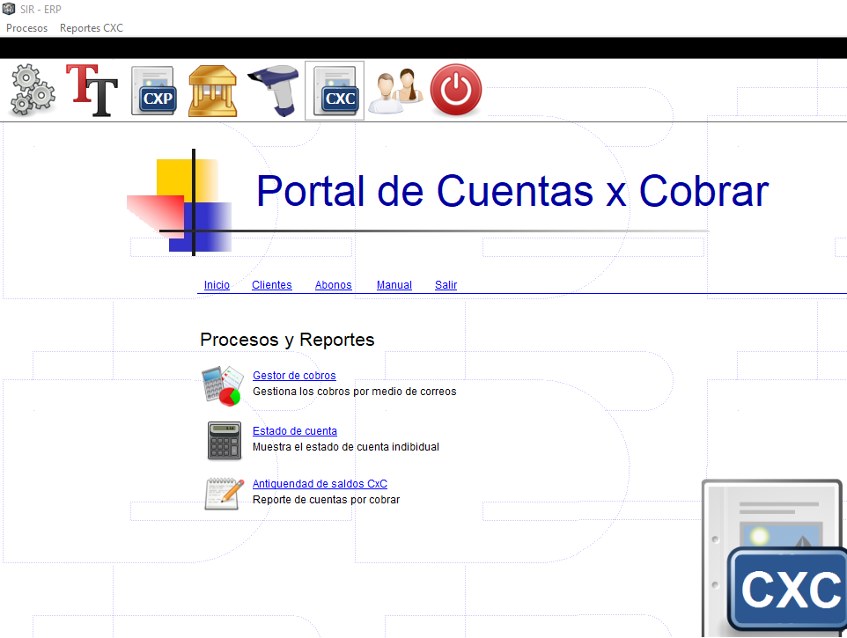847x638 pixels.
Task: Select the highlighted CXC module icon
Action: (x=334, y=90)
